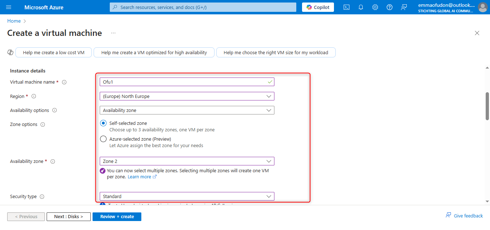490x230 pixels.
Task: Click Help me choose the right VM size
Action: (x=276, y=52)
